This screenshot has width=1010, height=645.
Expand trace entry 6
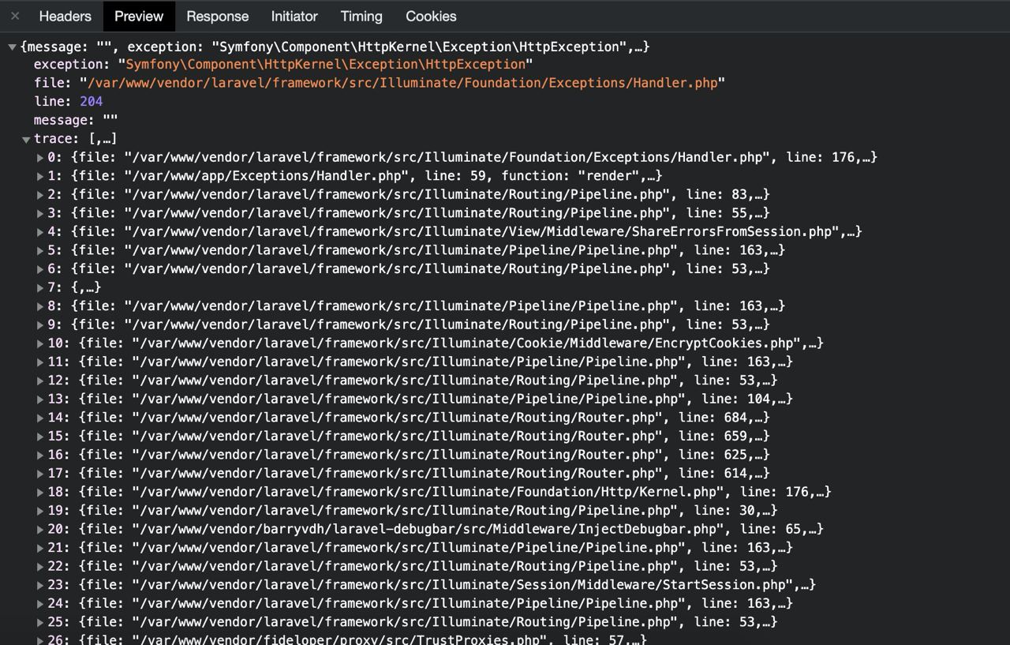click(x=40, y=269)
